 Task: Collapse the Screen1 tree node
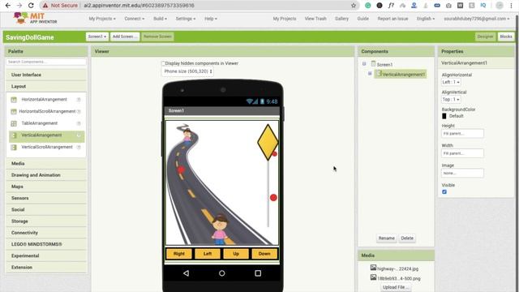364,63
